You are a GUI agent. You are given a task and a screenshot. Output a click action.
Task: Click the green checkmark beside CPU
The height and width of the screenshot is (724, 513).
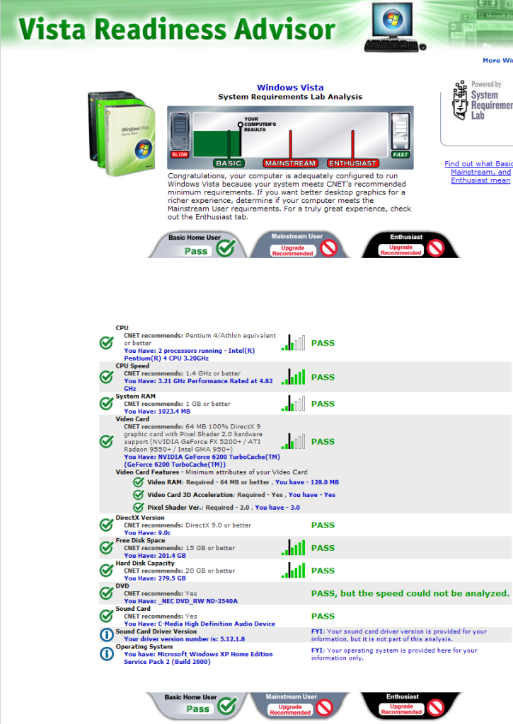click(107, 343)
